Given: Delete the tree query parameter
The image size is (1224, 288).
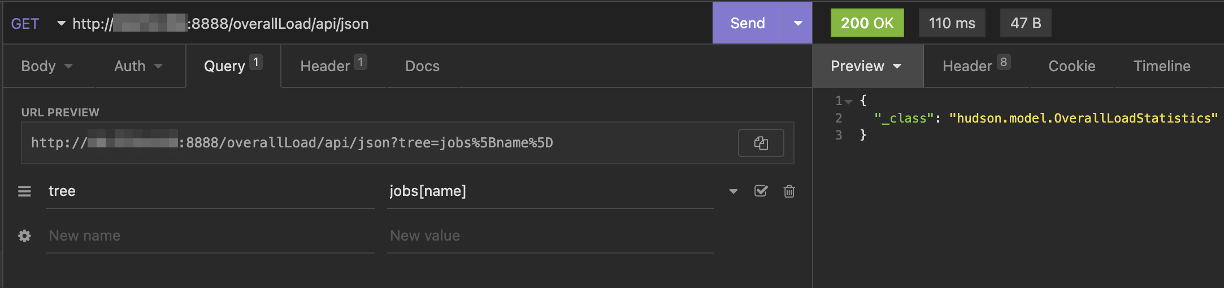Looking at the screenshot, I should [789, 191].
